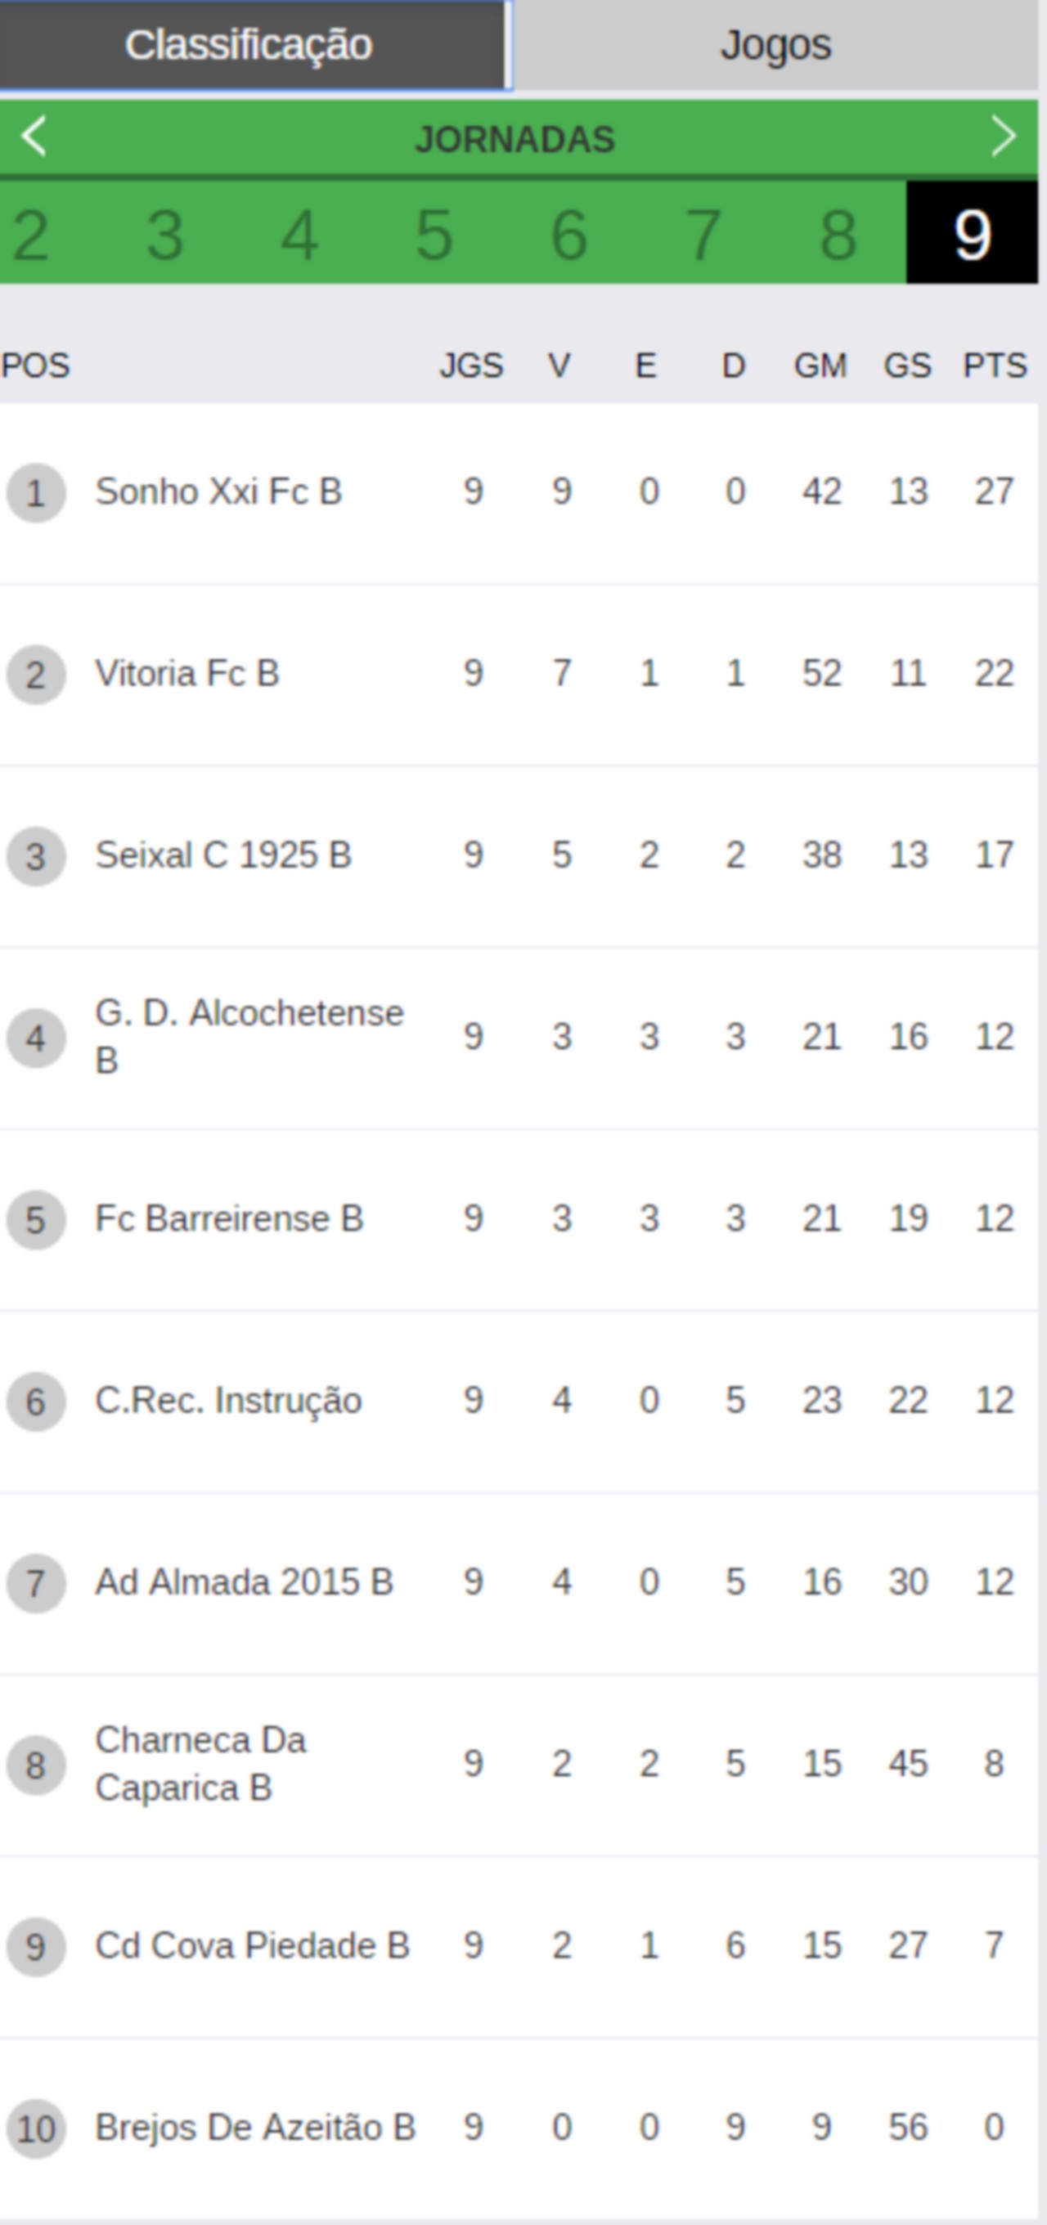Switch to the Jogos tab
Image resolution: width=1047 pixels, height=2225 pixels.
tap(775, 45)
